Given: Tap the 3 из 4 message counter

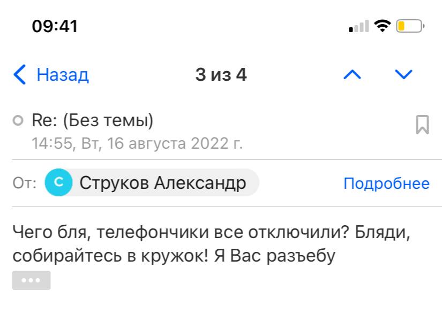Looking at the screenshot, I should pos(221,75).
